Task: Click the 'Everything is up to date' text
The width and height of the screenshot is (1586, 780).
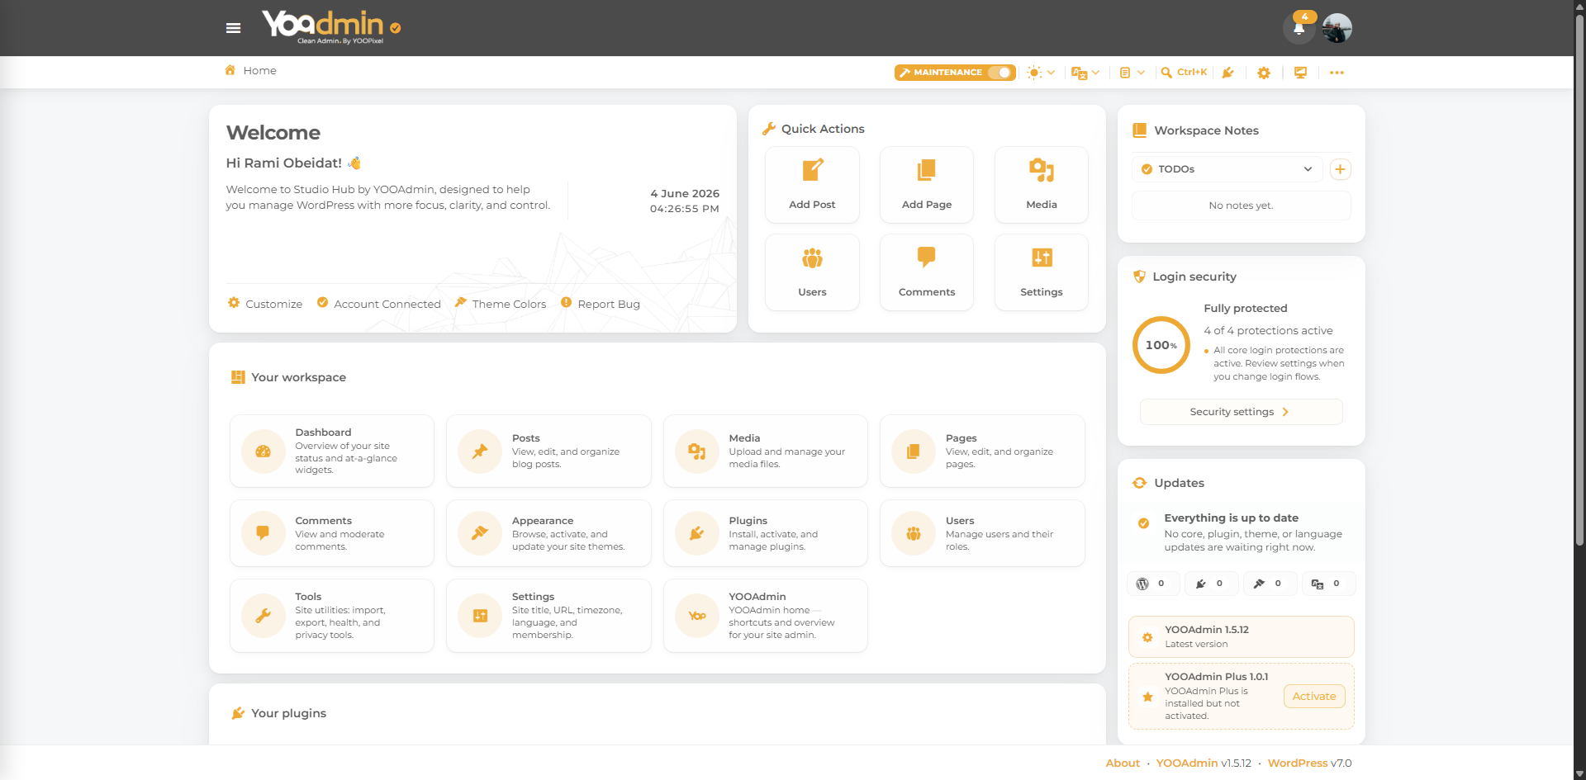Action: [1231, 518]
